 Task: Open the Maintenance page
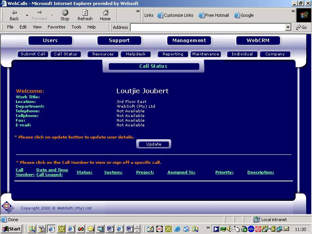[206, 54]
